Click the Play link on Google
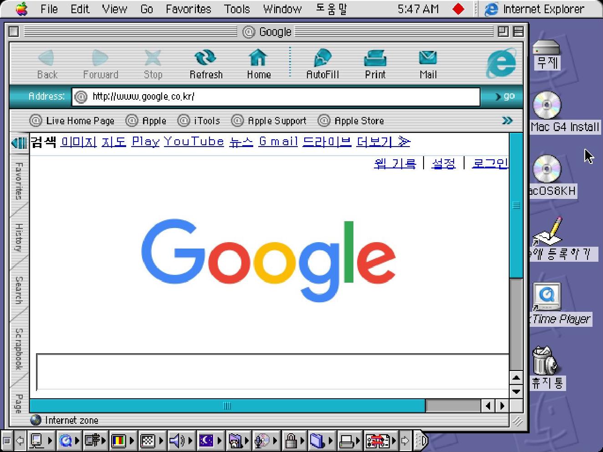This screenshot has width=603, height=452. pos(145,142)
